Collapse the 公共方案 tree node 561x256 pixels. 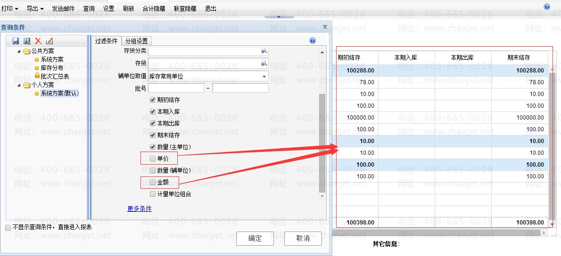click(x=19, y=51)
